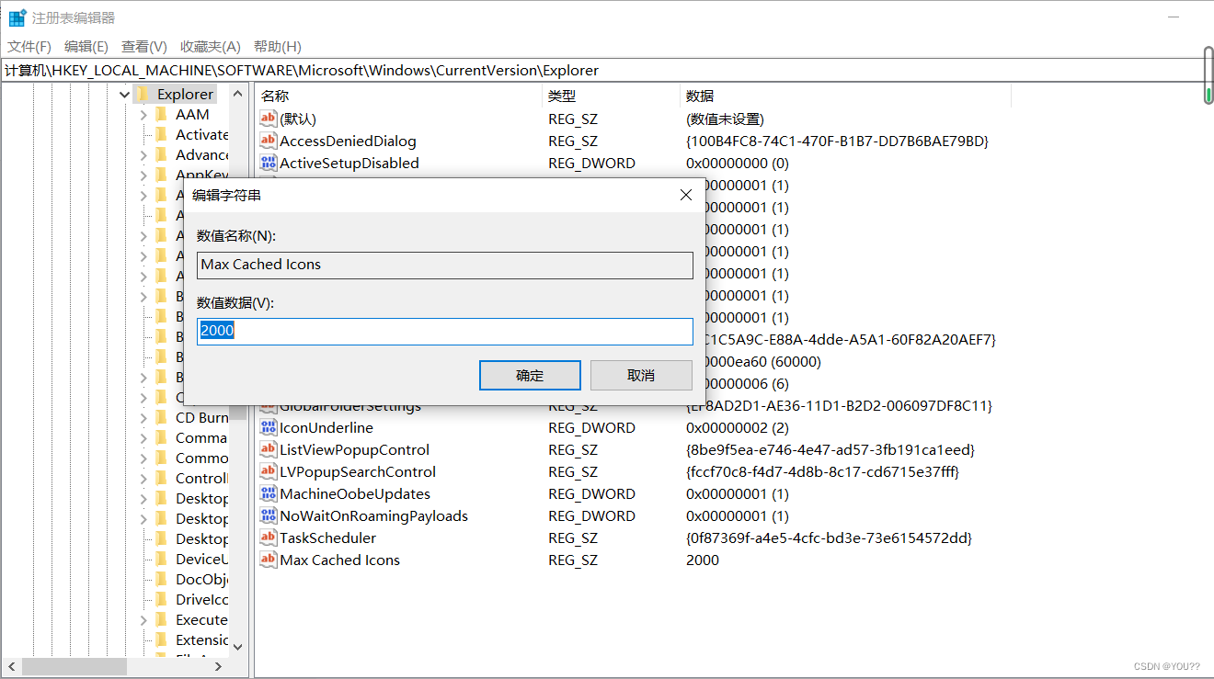Expand the Control key arrow
The image size is (1214, 679).
pyautogui.click(x=143, y=479)
